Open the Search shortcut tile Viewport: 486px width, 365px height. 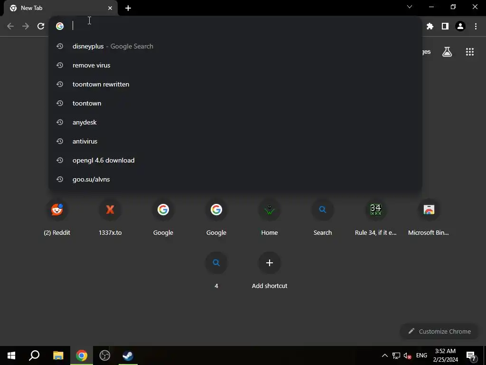(x=323, y=218)
